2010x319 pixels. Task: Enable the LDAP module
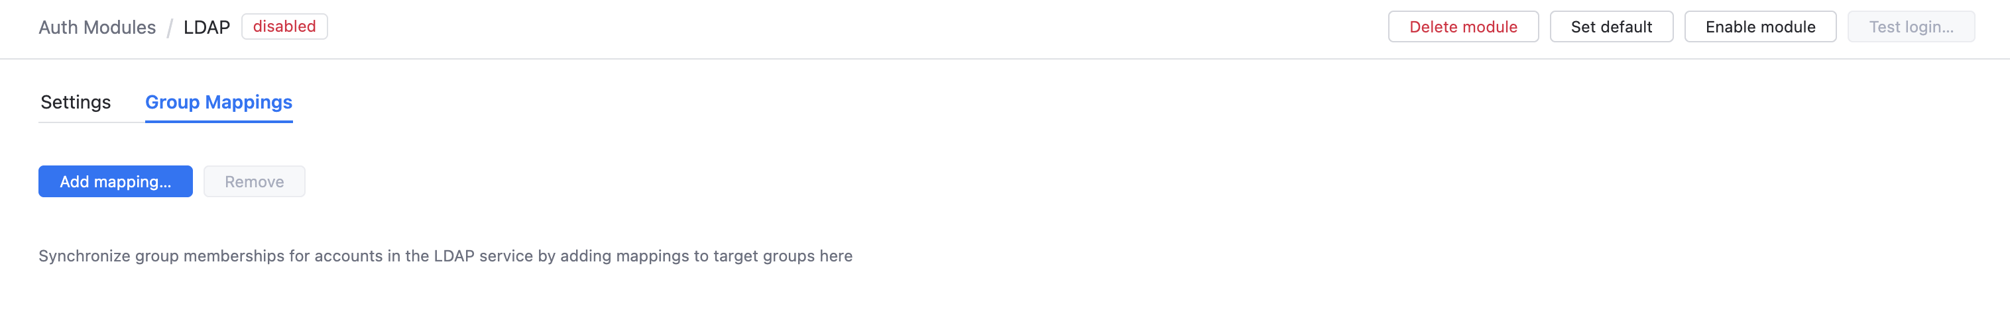coord(1759,27)
